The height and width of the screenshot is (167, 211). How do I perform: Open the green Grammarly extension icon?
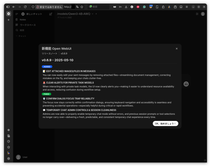pos(144,7)
